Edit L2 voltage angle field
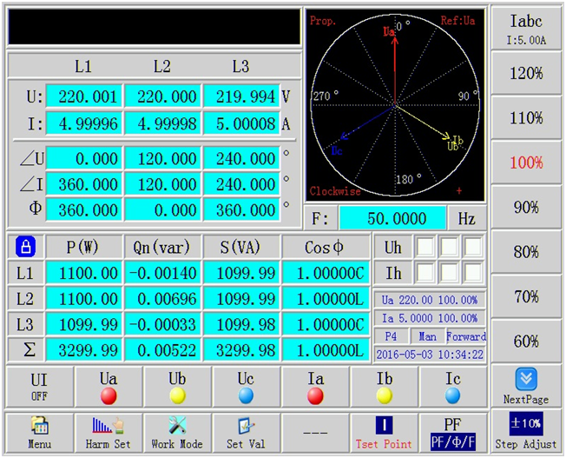The width and height of the screenshot is (566, 458). click(163, 158)
